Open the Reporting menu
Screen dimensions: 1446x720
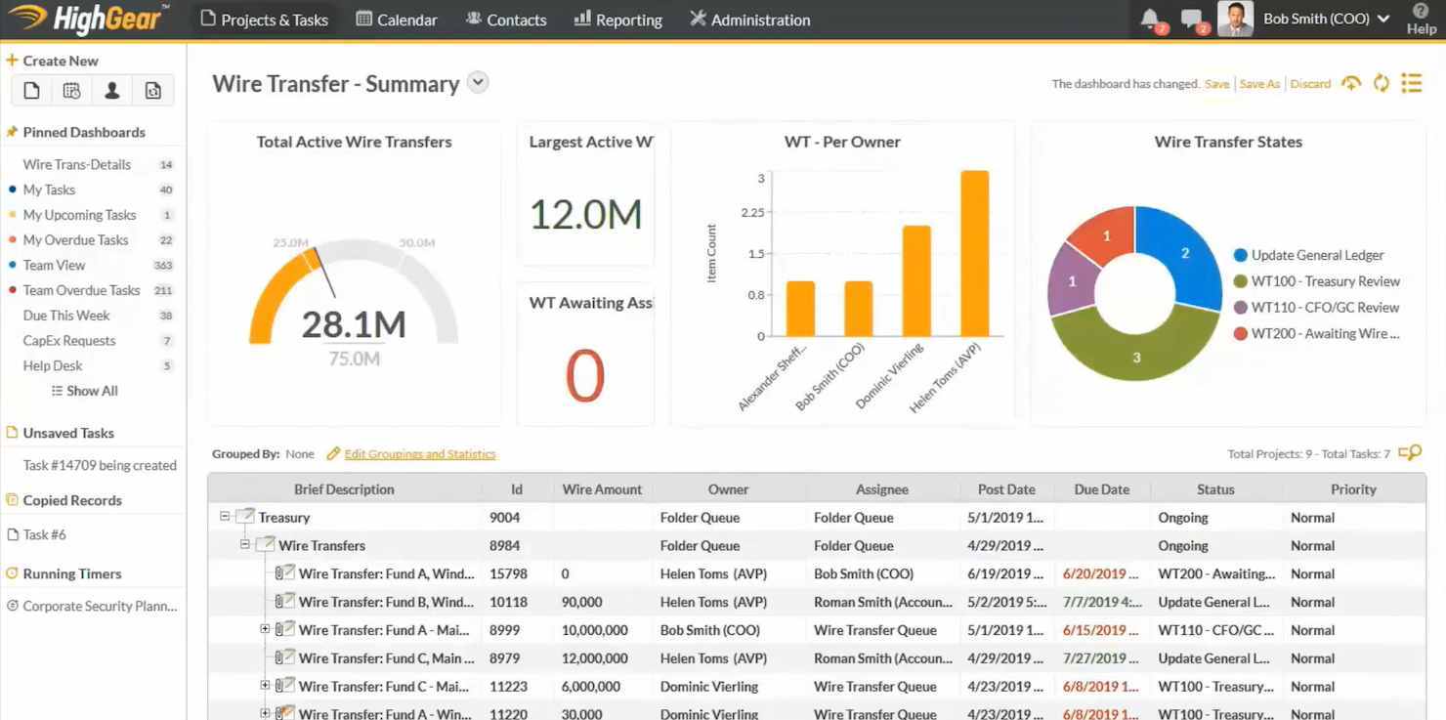617,20
